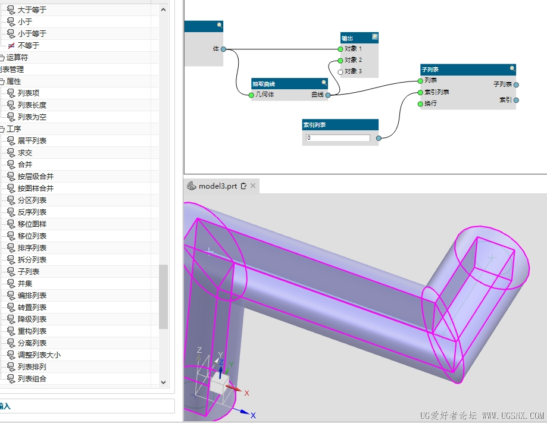The image size is (547, 423).
Task: Click the magnifier icon on the 抽取曲线 node
Action: click(324, 83)
